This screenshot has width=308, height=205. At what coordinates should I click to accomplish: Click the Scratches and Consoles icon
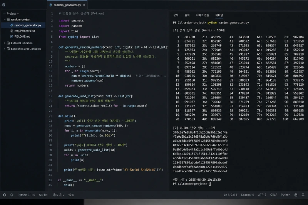click(x=8, y=49)
